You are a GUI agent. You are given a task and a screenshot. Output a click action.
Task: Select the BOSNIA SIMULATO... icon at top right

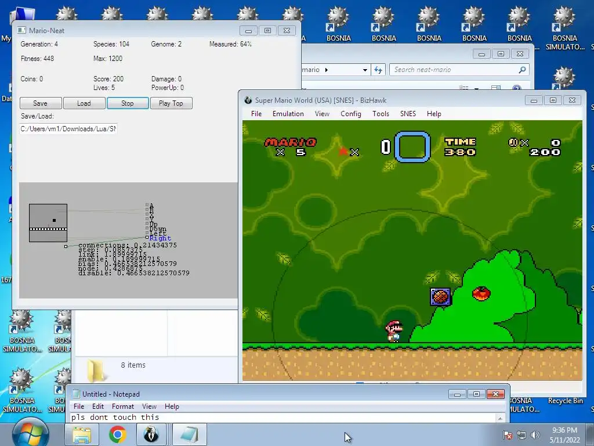565,29
